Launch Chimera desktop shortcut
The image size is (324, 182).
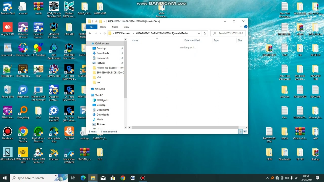tap(54, 154)
